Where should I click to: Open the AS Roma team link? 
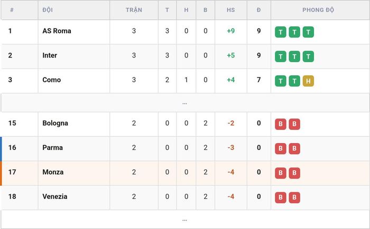coord(57,31)
